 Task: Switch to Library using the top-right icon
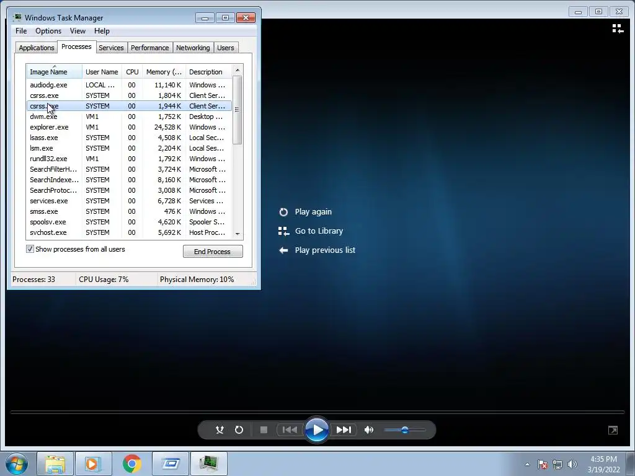click(x=618, y=29)
